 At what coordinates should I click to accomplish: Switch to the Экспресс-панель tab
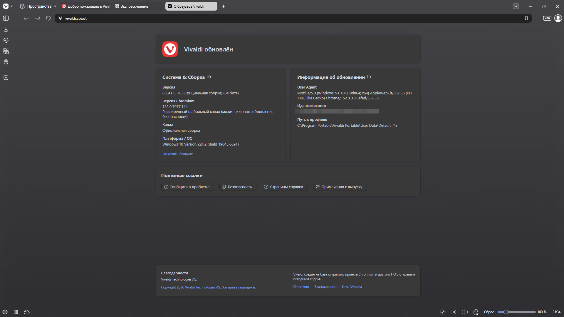138,6
